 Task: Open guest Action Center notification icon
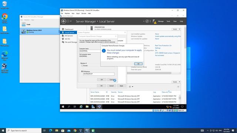point(182,107)
